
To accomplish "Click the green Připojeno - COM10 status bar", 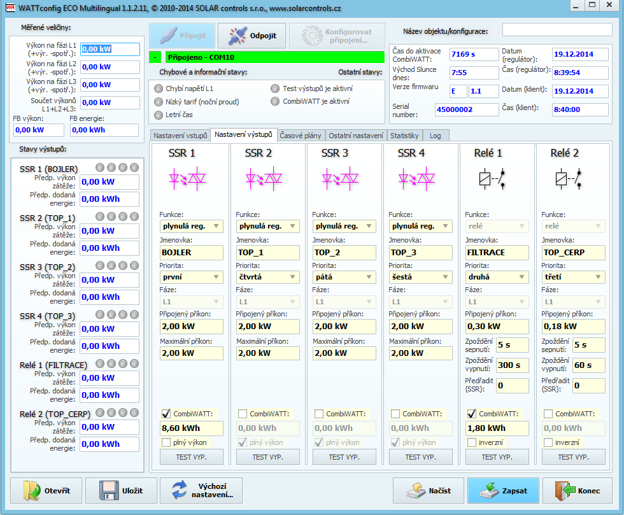I will coord(274,57).
